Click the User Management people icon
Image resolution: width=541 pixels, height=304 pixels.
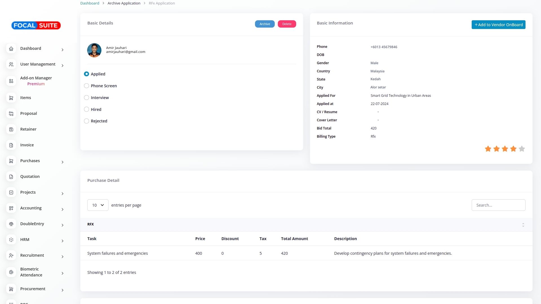pos(11,64)
